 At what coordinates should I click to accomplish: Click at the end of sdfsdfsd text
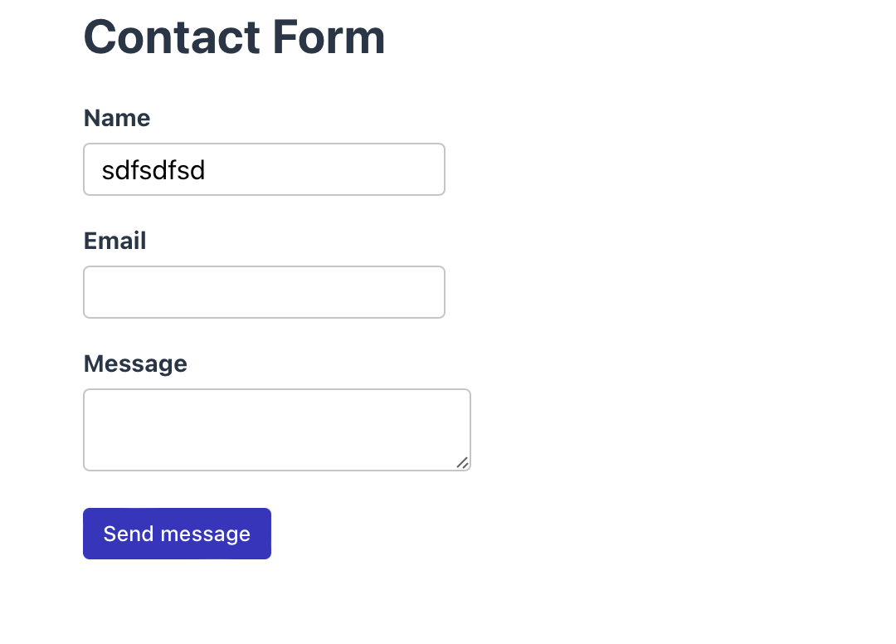coord(207,170)
